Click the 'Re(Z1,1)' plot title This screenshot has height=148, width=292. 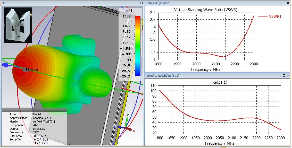[x=220, y=82]
